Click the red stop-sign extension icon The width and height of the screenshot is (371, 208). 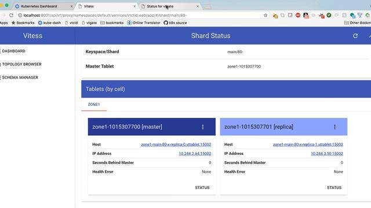coord(298,16)
